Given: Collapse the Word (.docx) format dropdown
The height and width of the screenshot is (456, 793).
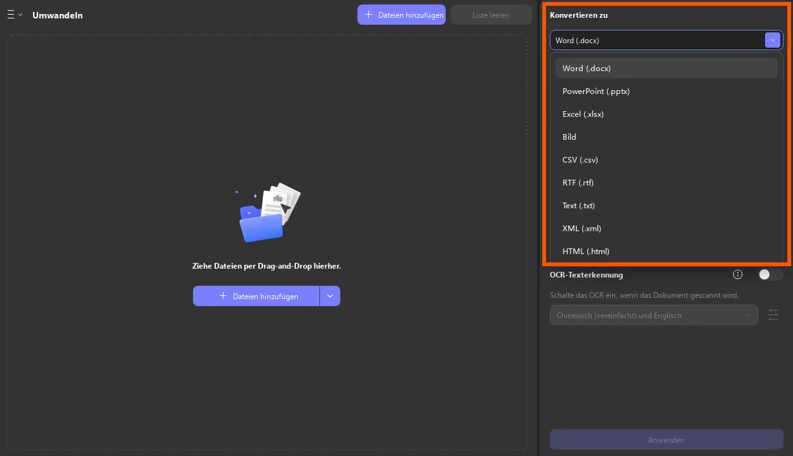Looking at the screenshot, I should coord(773,40).
